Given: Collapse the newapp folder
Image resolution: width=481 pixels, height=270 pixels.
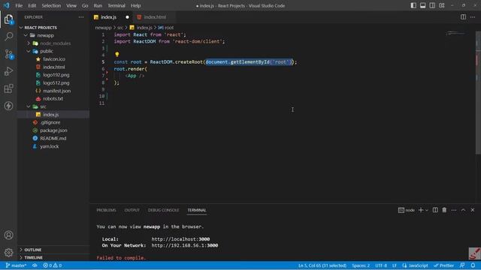Looking at the screenshot, I should click(x=26, y=35).
